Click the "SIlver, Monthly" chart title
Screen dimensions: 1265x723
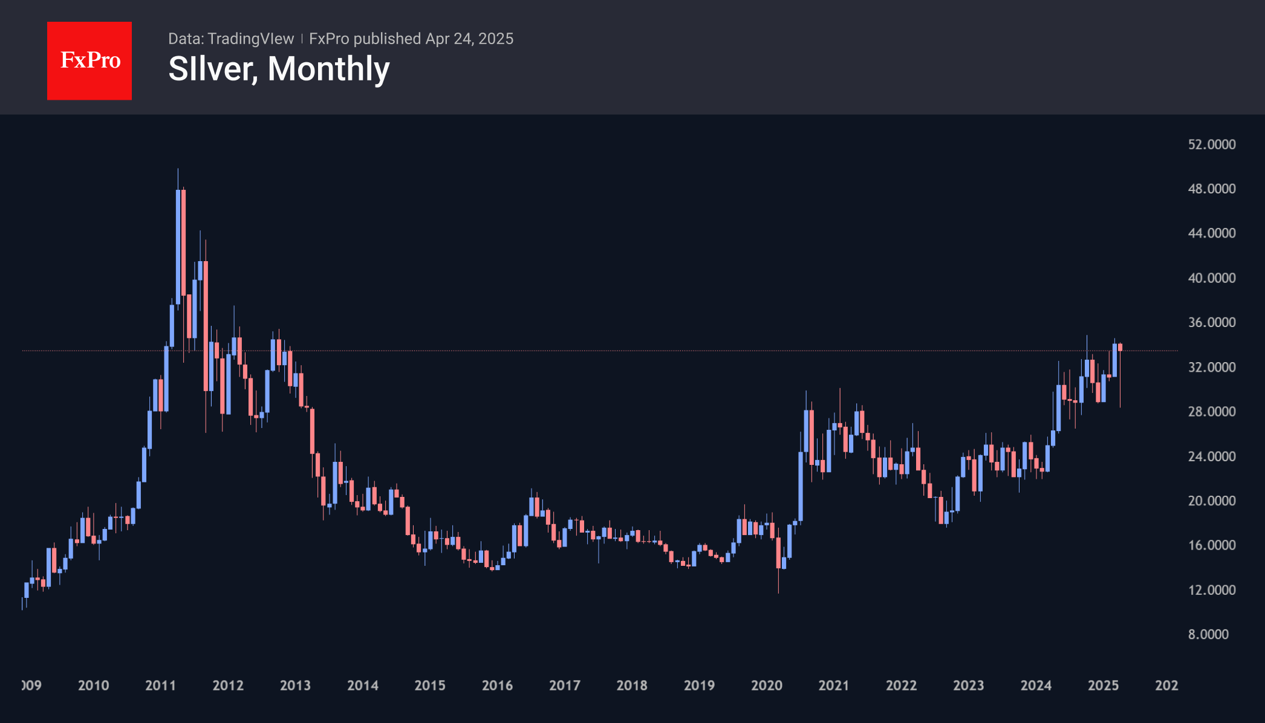pos(279,69)
